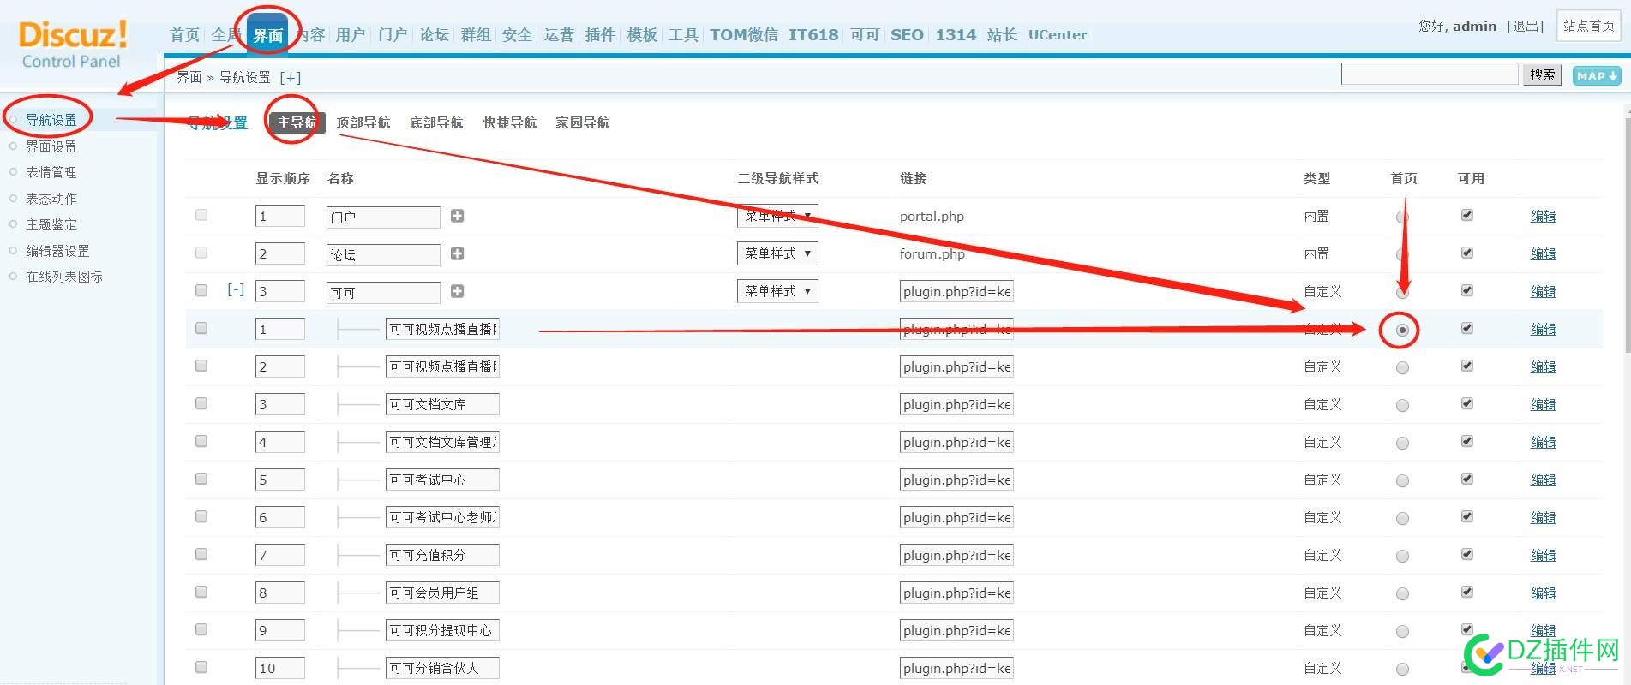Collapse the 可可 row with [-]
This screenshot has height=685, width=1631.
click(236, 290)
